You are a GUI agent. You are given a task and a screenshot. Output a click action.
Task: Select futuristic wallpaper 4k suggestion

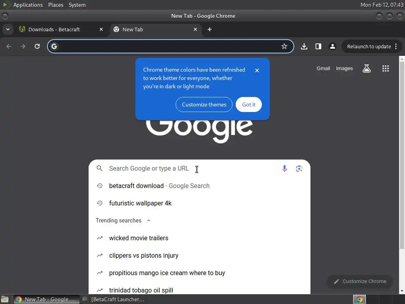[199, 203]
